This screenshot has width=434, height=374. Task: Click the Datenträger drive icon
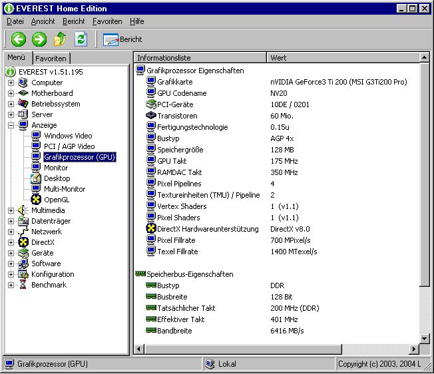click(23, 221)
